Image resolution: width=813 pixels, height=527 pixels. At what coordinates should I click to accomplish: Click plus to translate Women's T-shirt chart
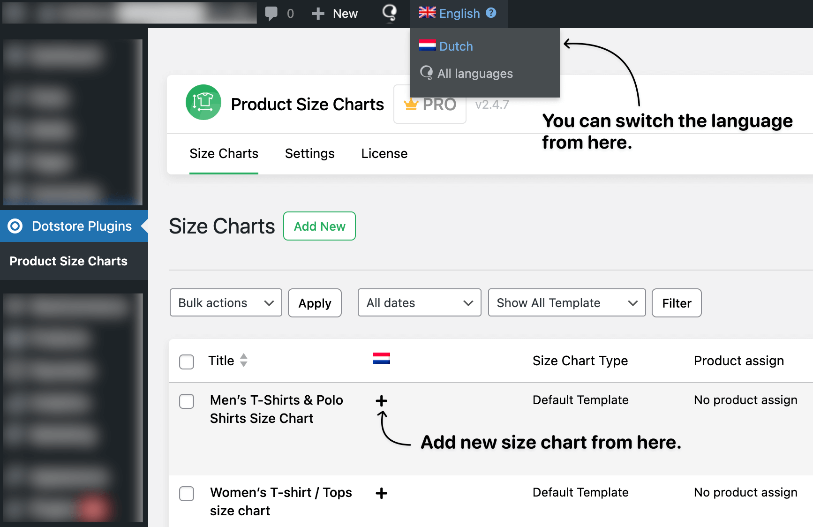(382, 493)
